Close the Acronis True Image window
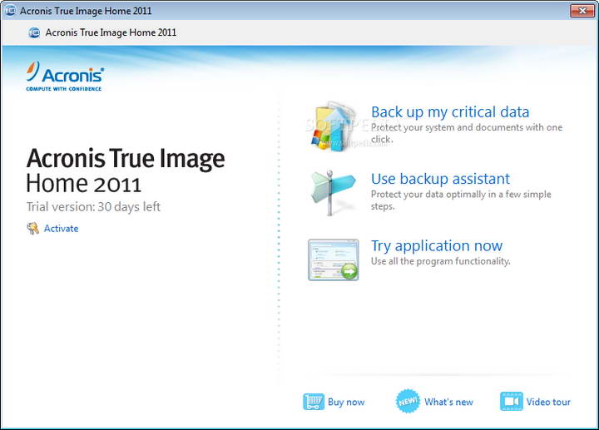The image size is (599, 430). (582, 11)
